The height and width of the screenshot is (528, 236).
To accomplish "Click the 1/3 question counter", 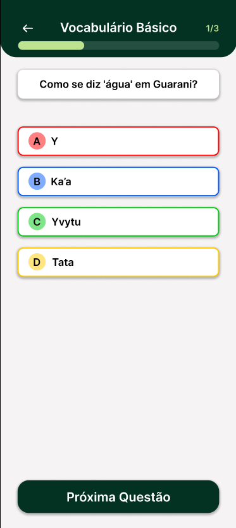I will pos(212,29).
